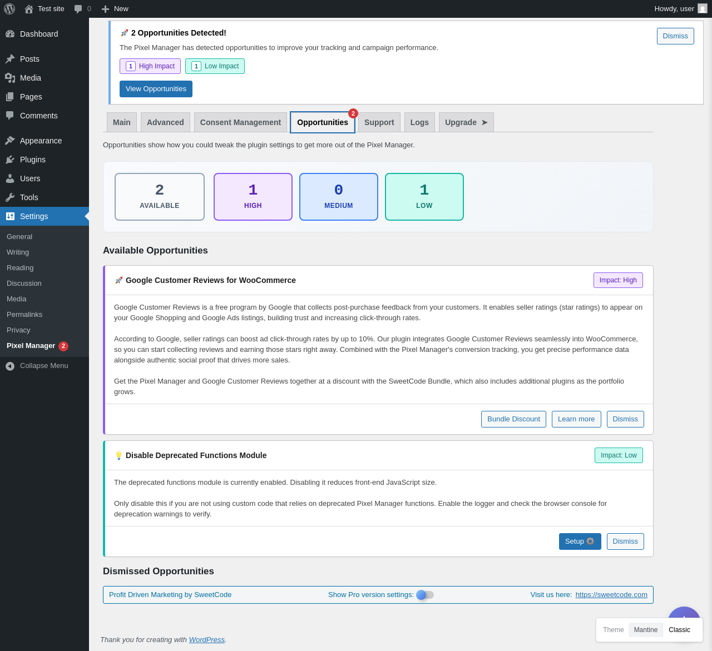Click Setup for Disable Deprecated Functions
Screen dimensions: 712x651
pyautogui.click(x=580, y=541)
